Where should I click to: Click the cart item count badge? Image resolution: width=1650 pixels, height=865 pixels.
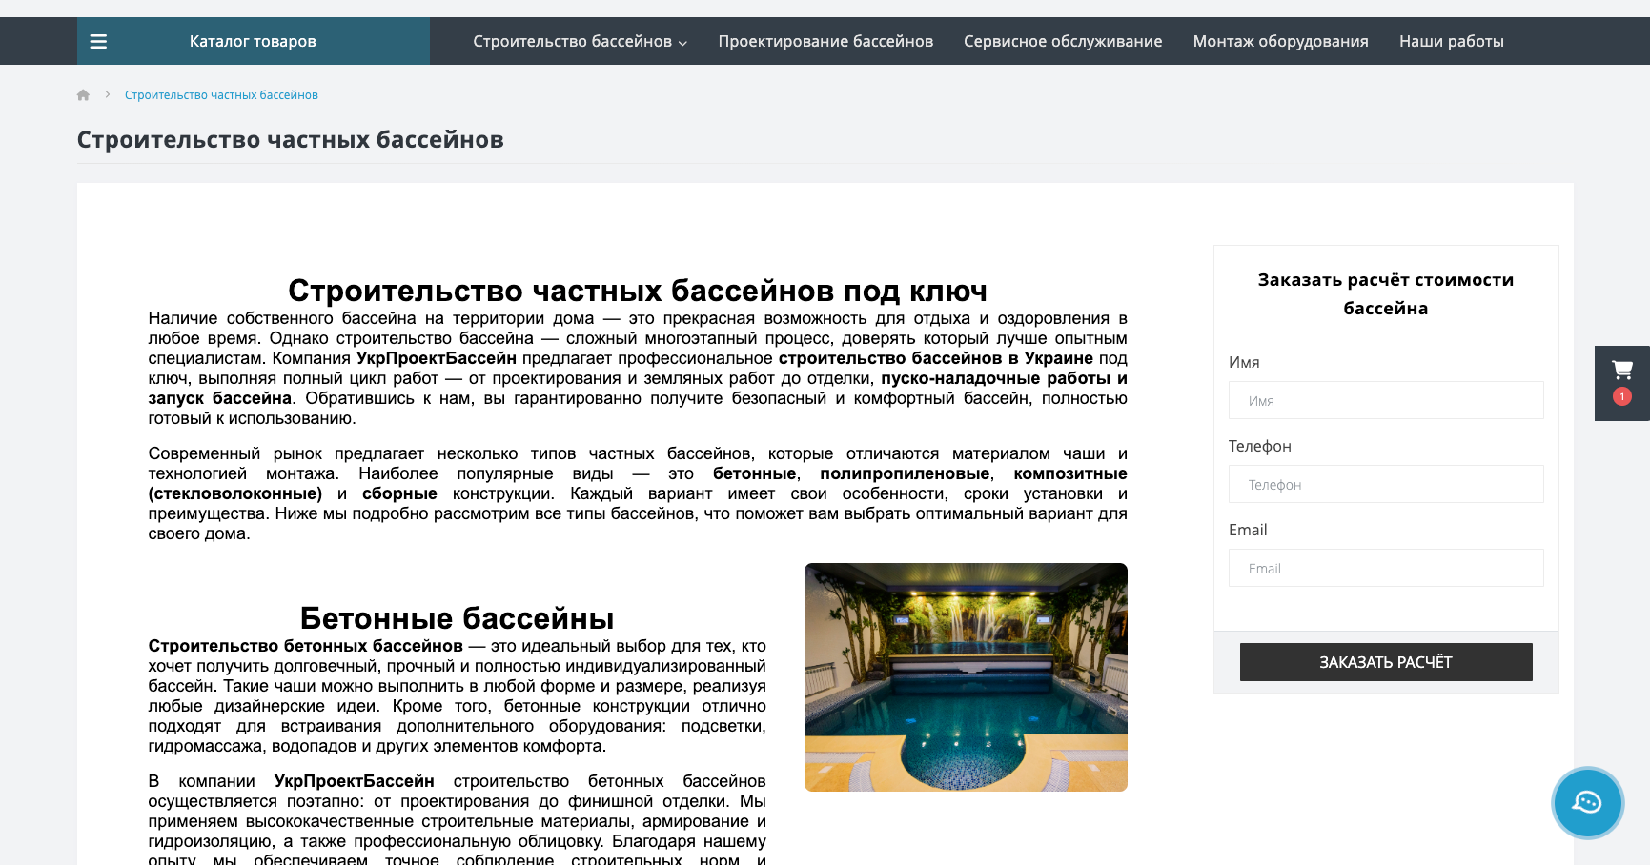coord(1621,396)
